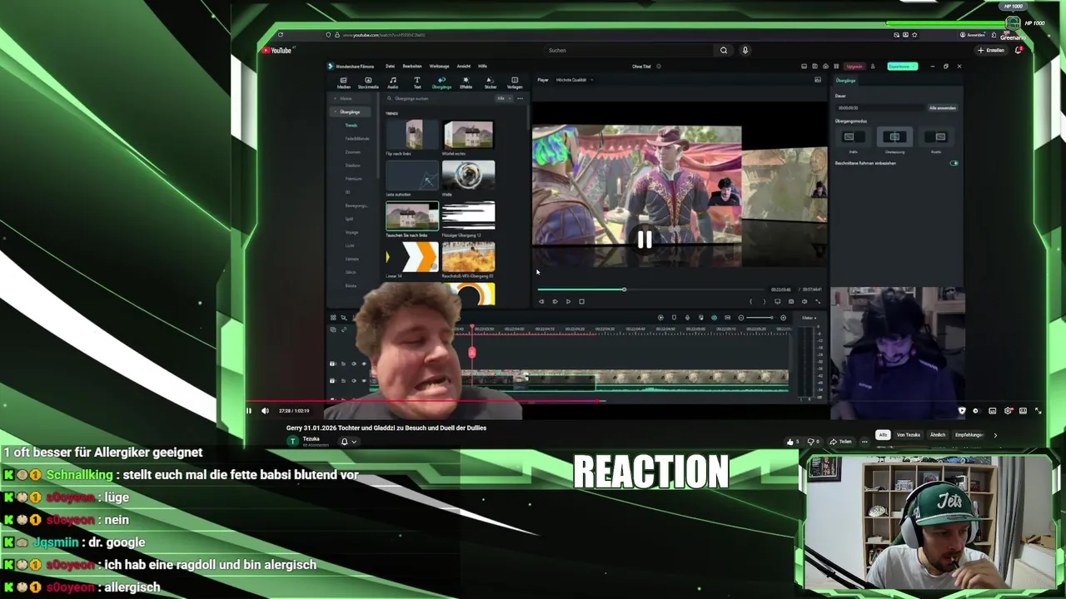Click the Alle anwenden button
Screen dimensions: 1066x599
pyautogui.click(x=943, y=107)
